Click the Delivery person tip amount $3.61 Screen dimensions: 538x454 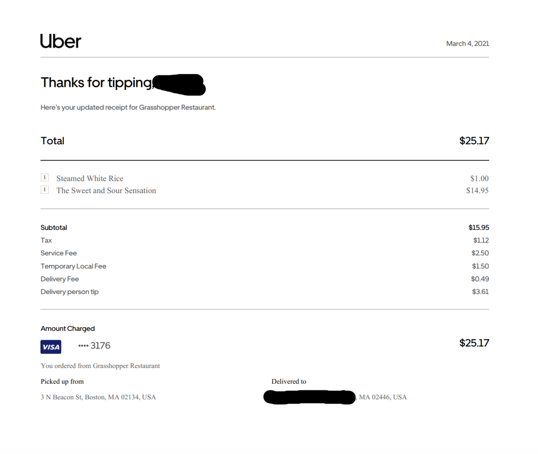pyautogui.click(x=480, y=292)
